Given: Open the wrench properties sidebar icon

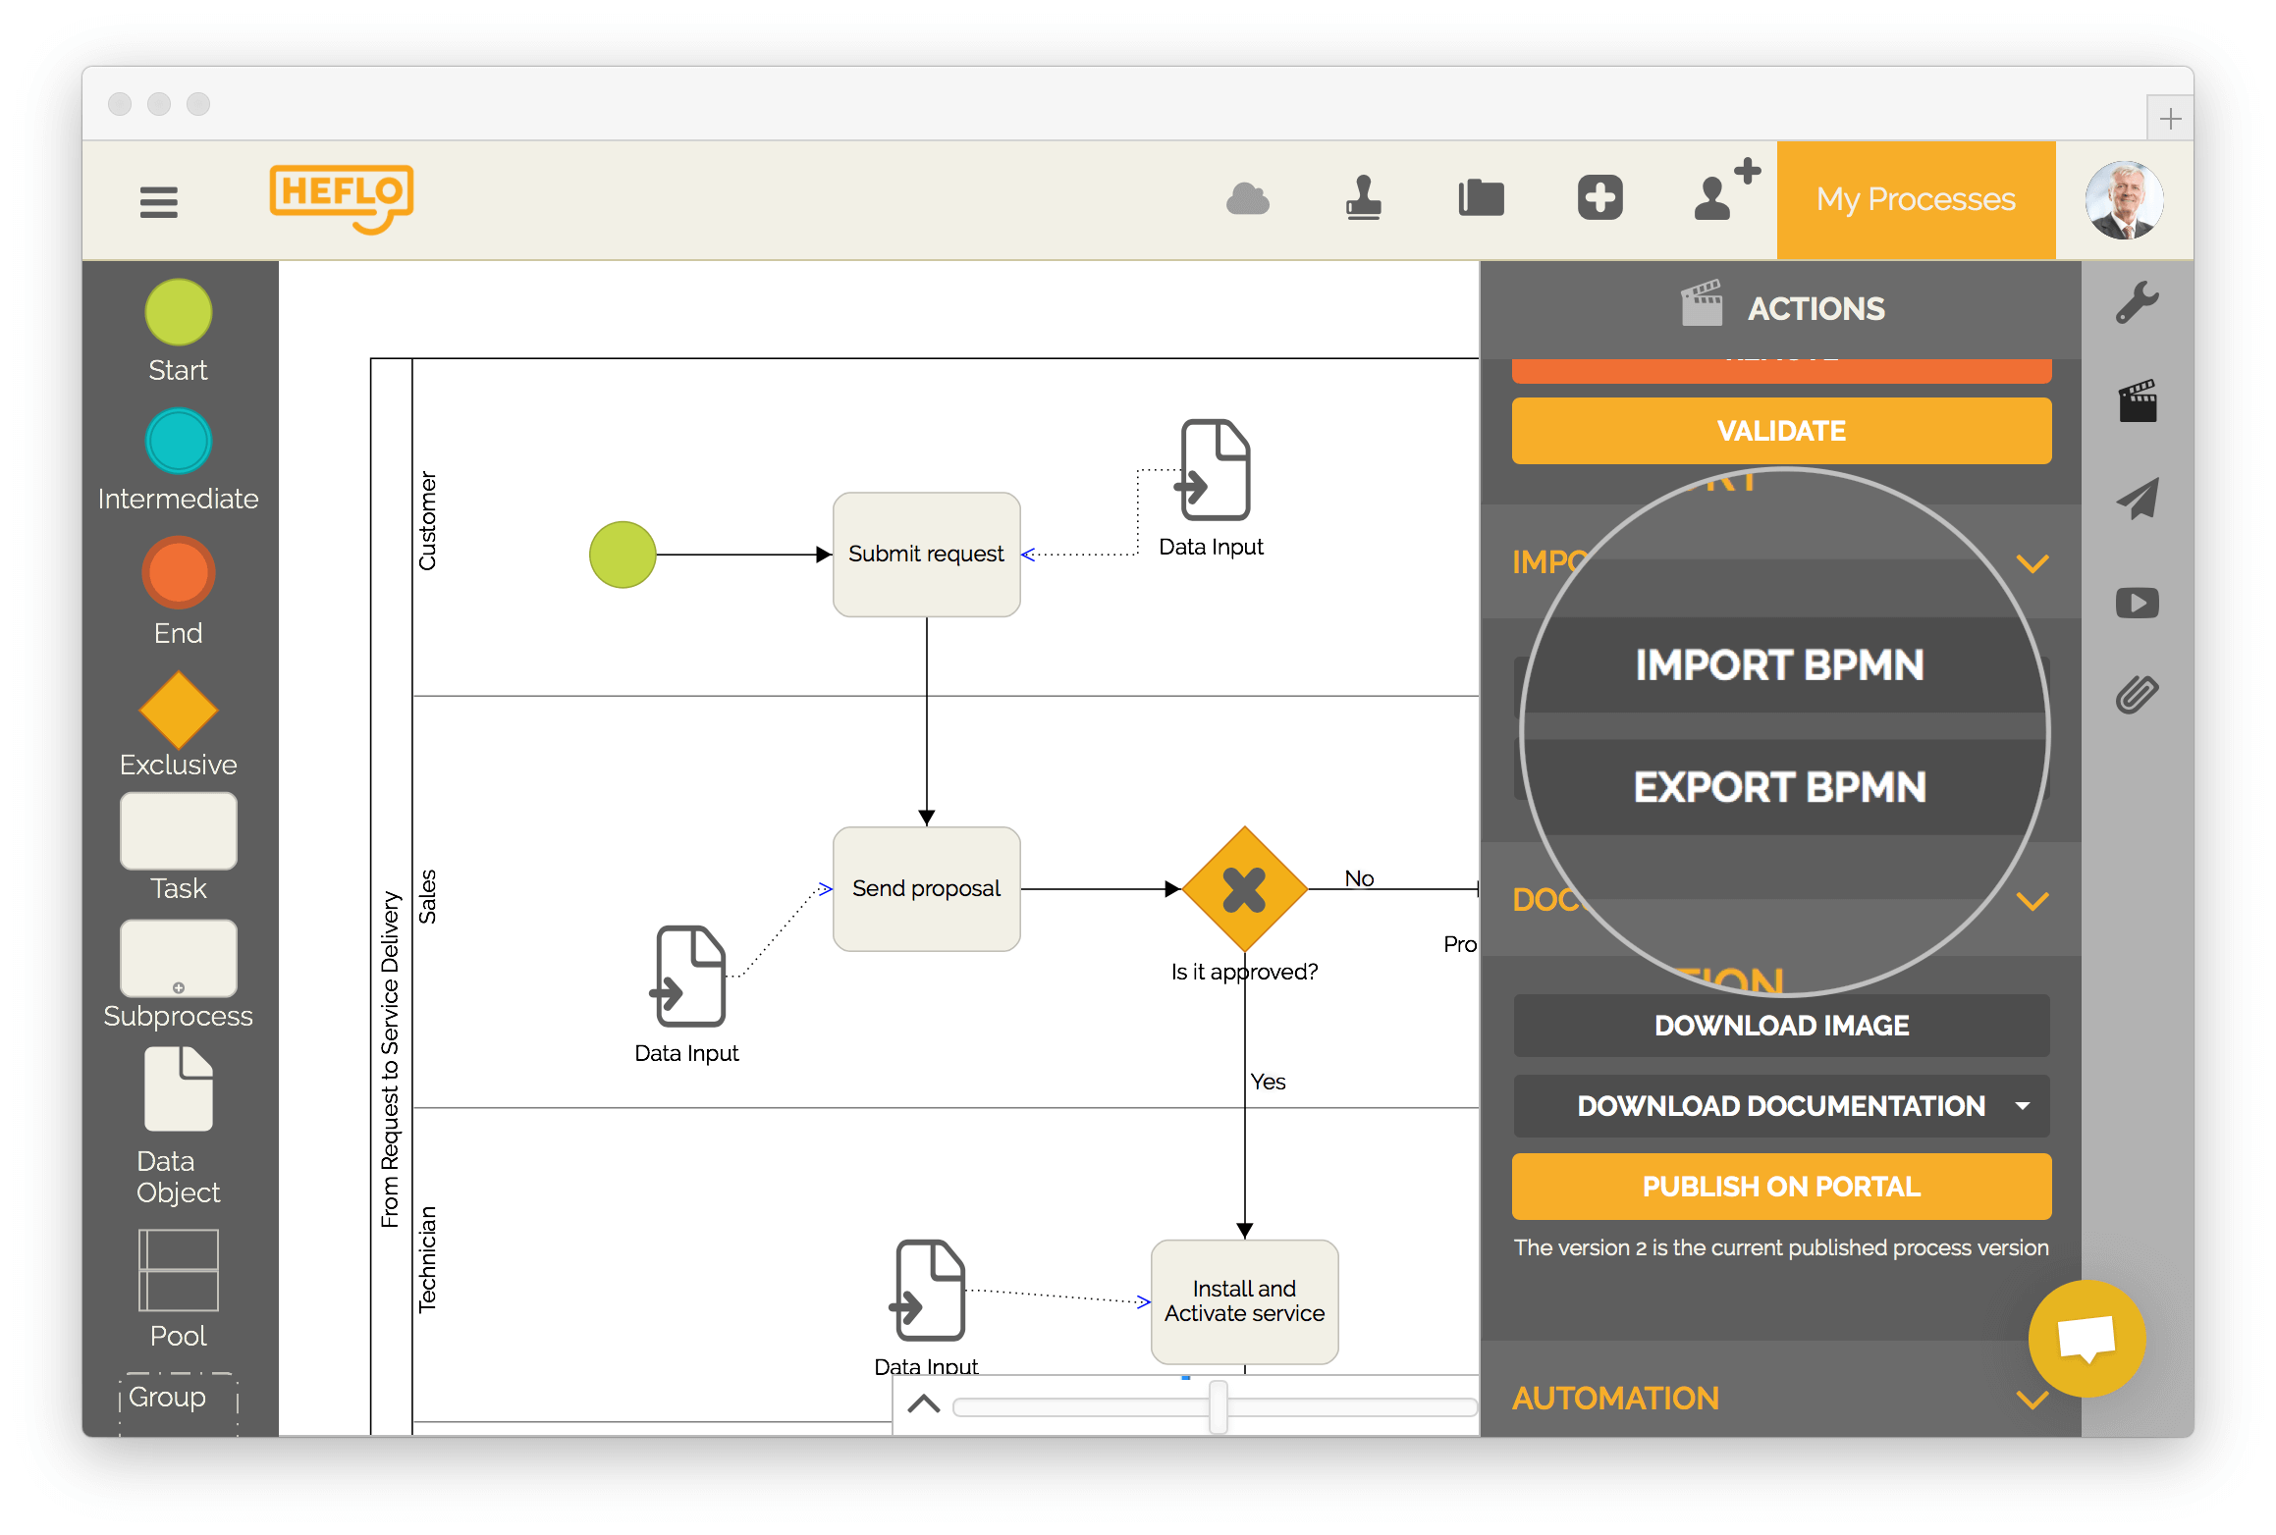Looking at the screenshot, I should coord(2138,302).
